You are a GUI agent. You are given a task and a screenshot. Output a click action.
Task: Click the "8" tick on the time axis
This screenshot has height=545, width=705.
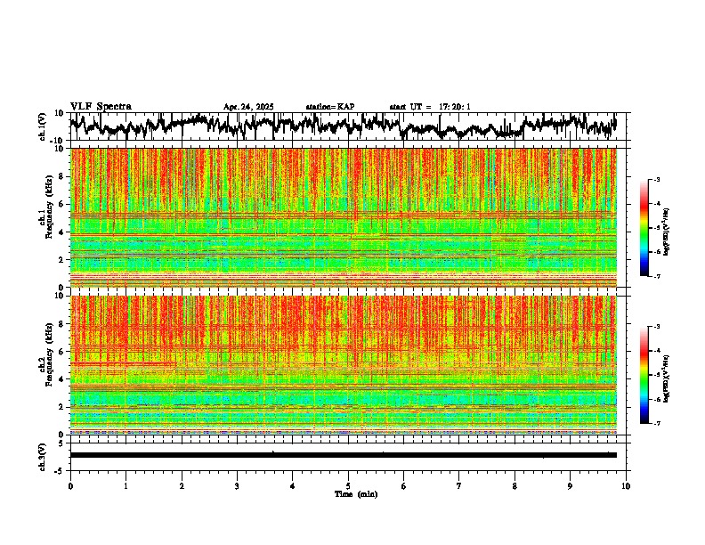pyautogui.click(x=515, y=486)
